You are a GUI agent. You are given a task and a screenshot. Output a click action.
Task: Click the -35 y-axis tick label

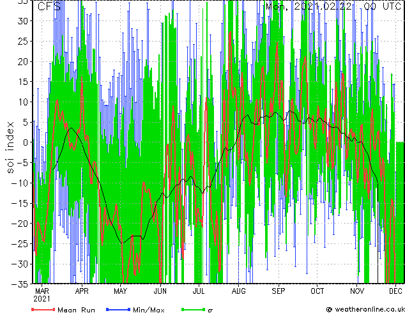20,284
